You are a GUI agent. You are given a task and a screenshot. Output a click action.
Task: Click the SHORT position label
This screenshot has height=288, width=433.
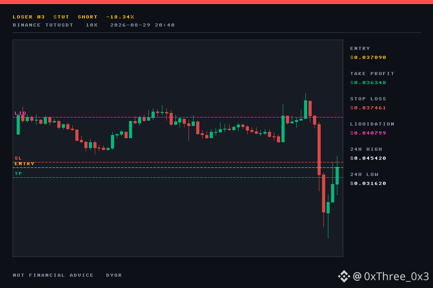pos(88,17)
